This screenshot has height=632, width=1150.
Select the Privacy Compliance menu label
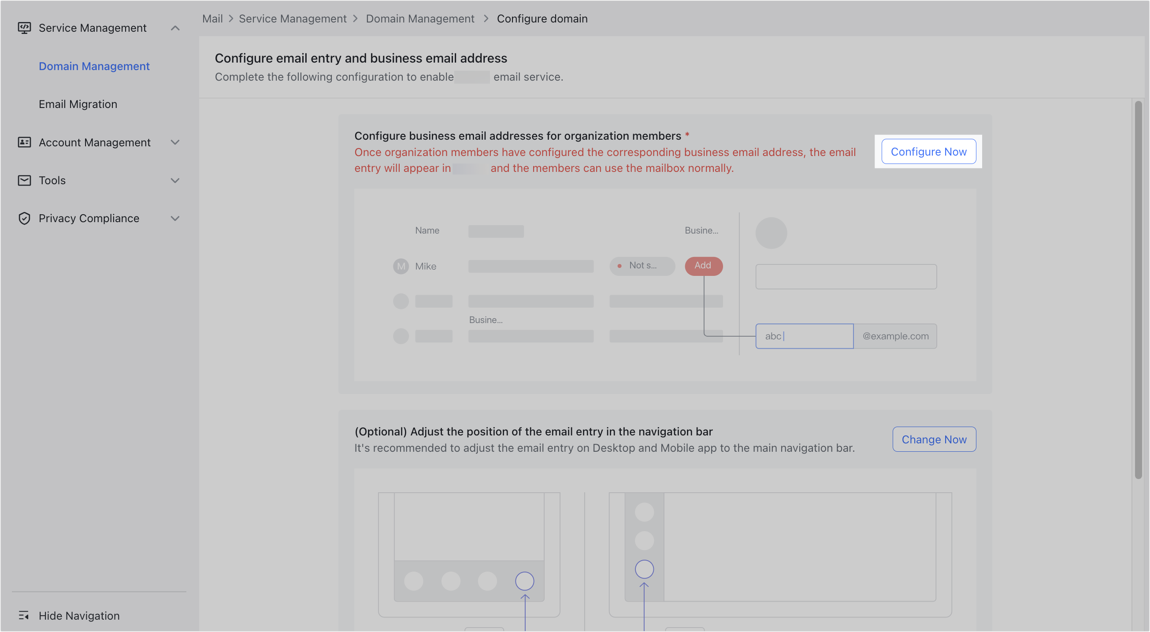[89, 218]
